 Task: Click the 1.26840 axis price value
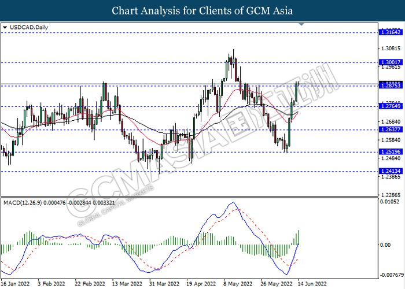(391, 121)
